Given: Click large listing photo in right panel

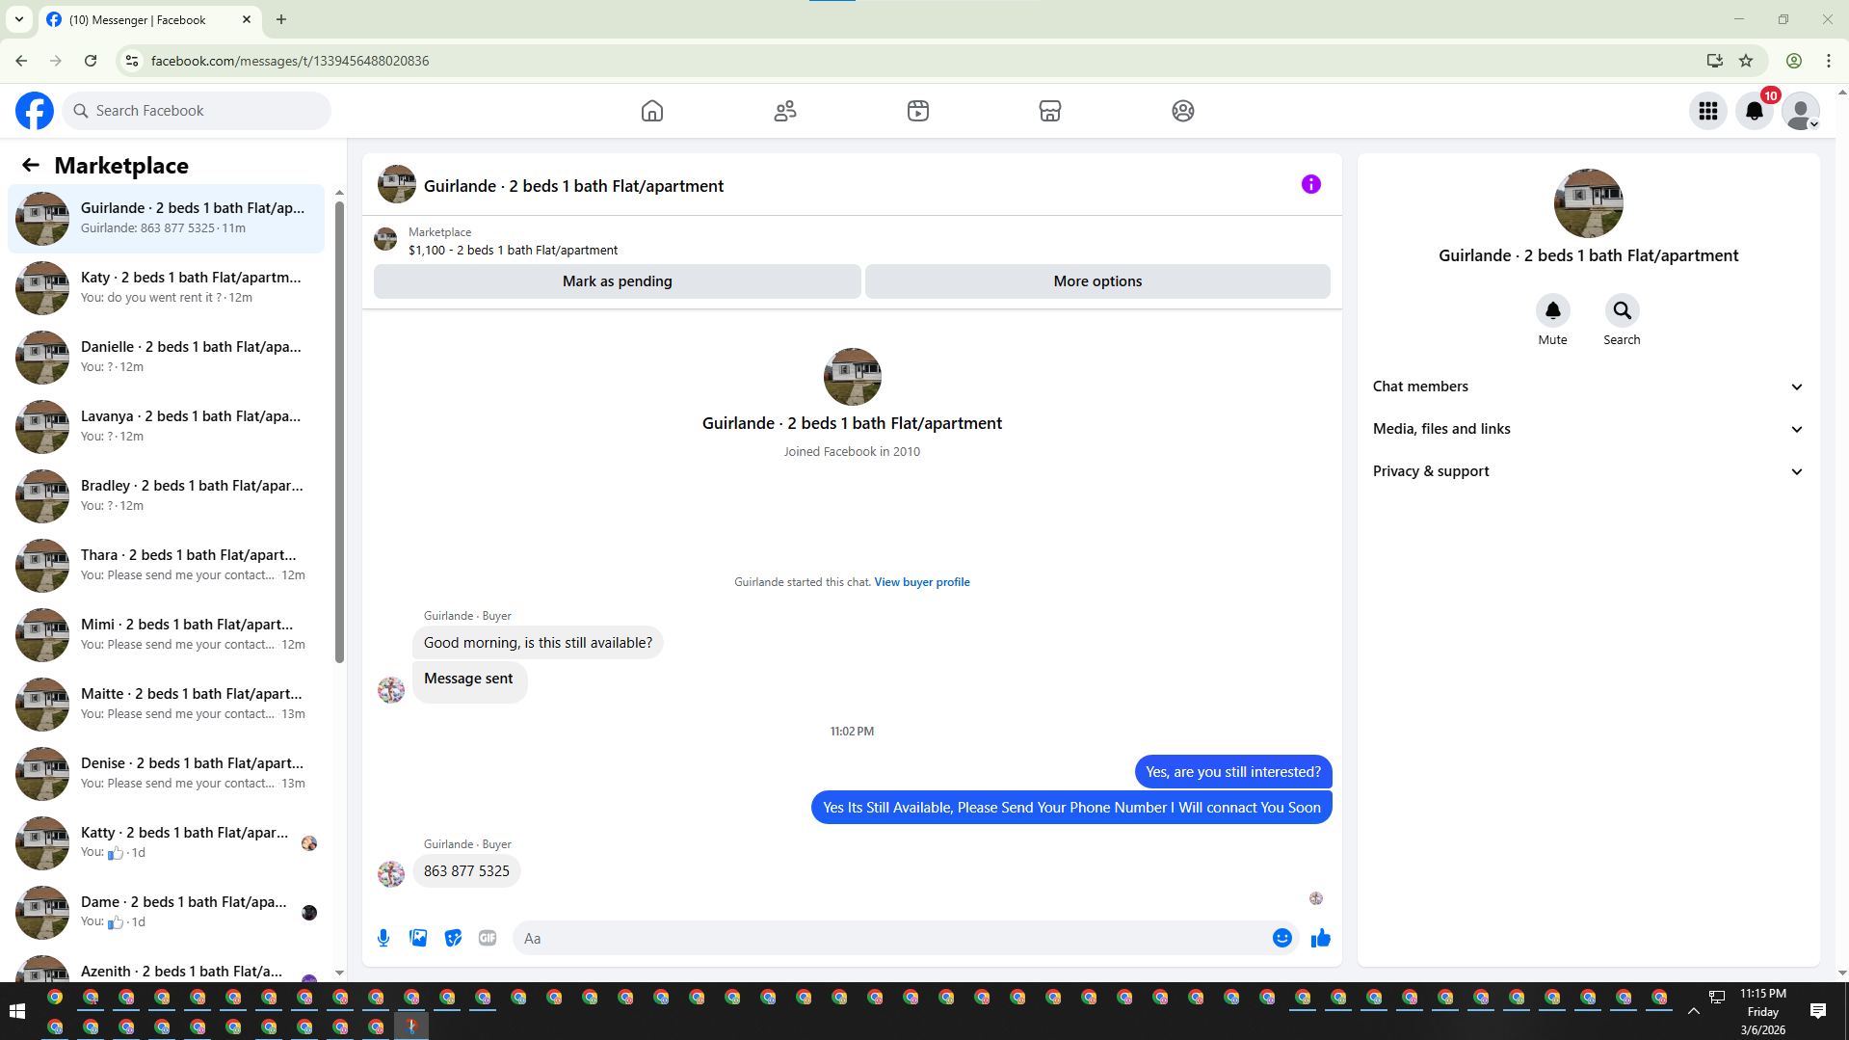Looking at the screenshot, I should point(1588,203).
